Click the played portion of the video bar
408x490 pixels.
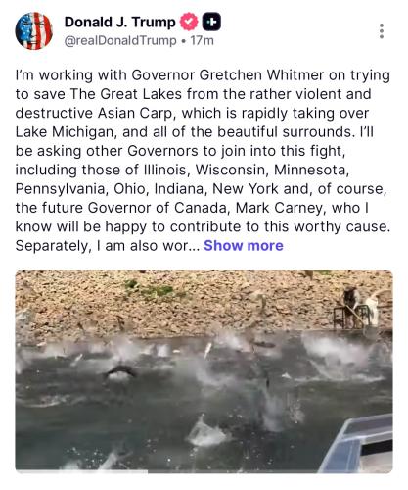click(x=81, y=471)
